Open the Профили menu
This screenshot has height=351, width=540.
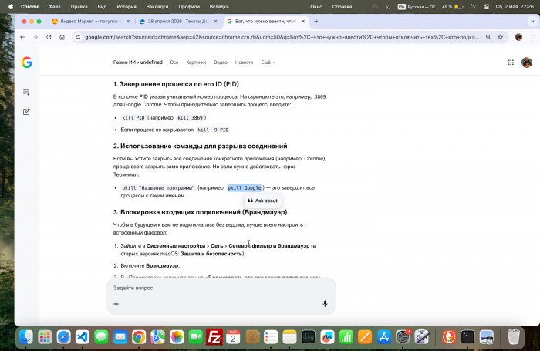coord(189,6)
